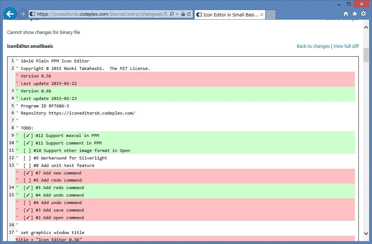
Task: Click the site favicon in the address bar
Action: click(32, 14)
